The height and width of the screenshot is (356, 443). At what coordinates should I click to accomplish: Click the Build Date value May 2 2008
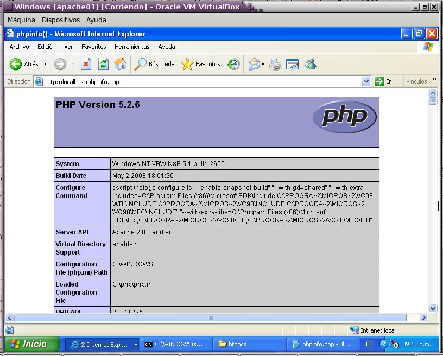click(x=143, y=176)
